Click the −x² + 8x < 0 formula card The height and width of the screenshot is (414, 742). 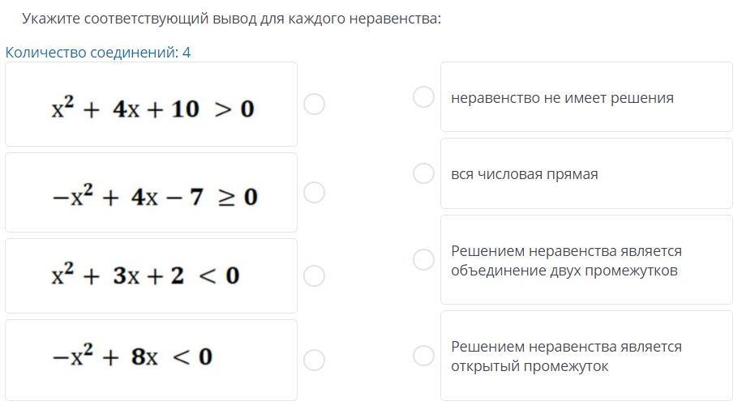click(x=151, y=360)
